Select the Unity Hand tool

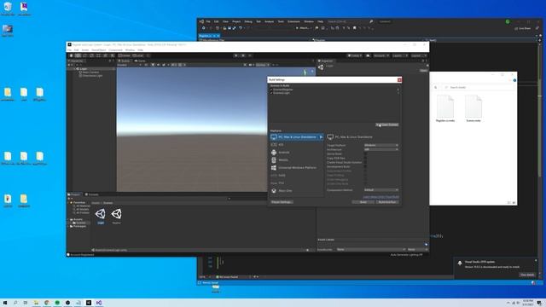(71, 55)
